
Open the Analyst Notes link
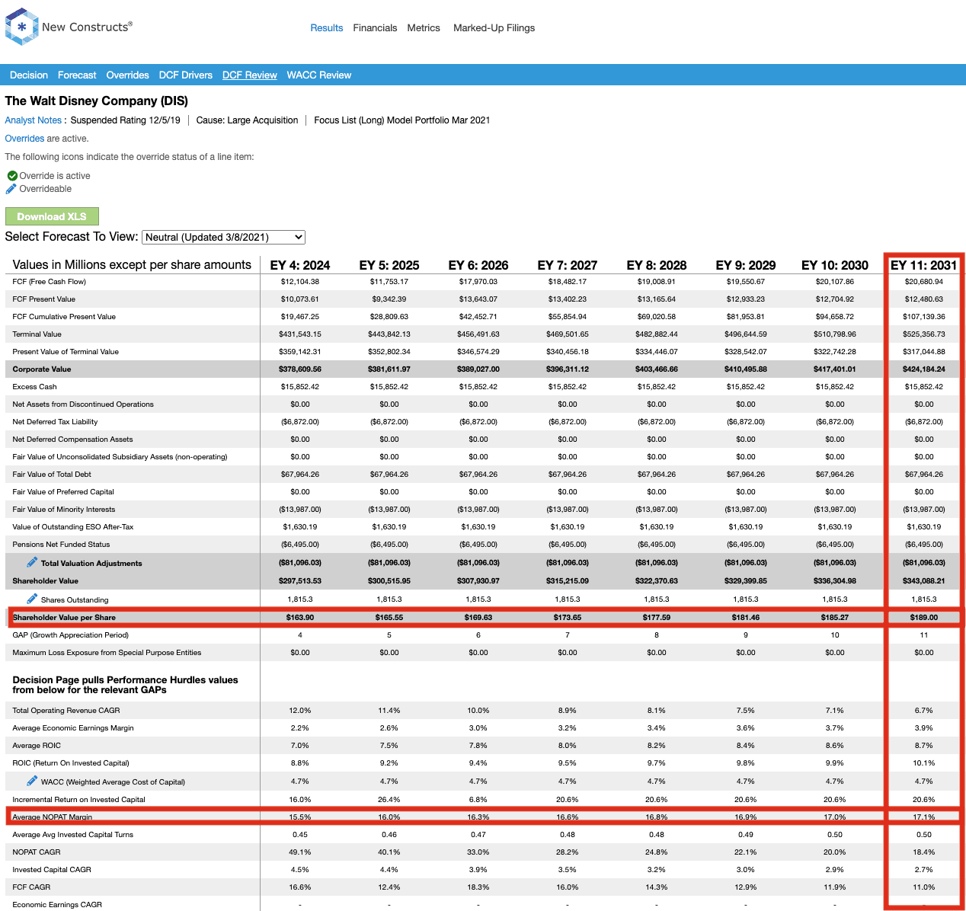(34, 120)
